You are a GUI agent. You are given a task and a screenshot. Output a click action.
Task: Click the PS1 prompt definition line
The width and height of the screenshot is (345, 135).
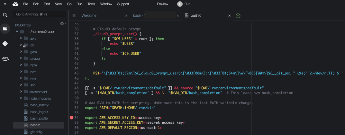click(x=218, y=73)
